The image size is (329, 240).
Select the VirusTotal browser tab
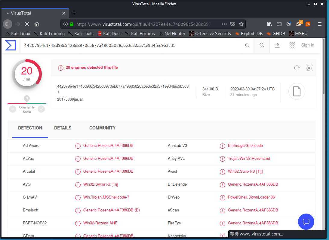tap(35, 13)
